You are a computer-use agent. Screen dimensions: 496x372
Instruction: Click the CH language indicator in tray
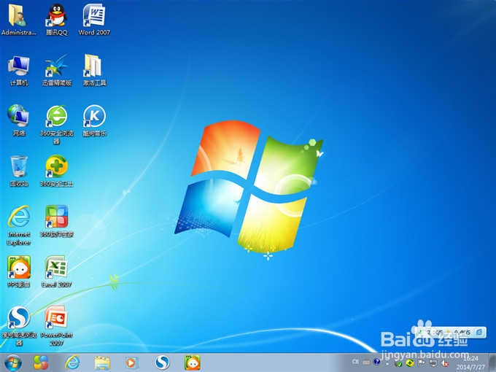tap(355, 362)
